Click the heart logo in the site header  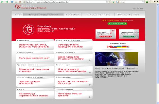[x=18, y=7]
